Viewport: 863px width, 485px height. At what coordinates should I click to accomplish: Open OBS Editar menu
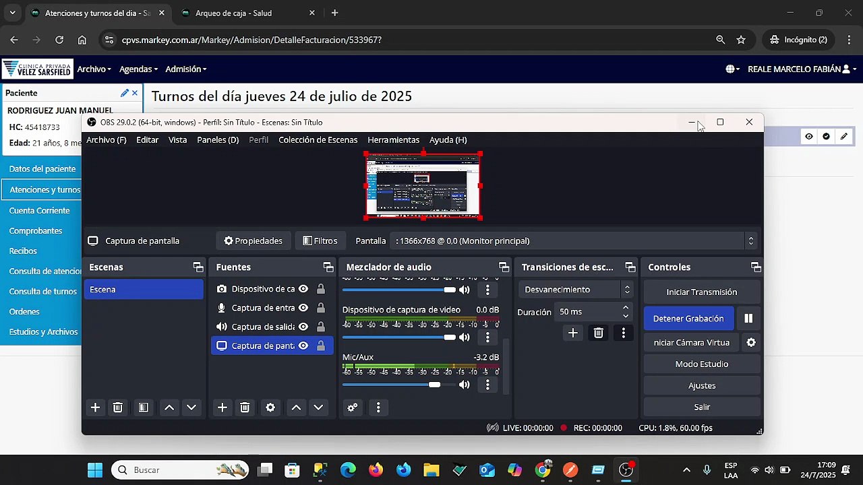(x=147, y=140)
